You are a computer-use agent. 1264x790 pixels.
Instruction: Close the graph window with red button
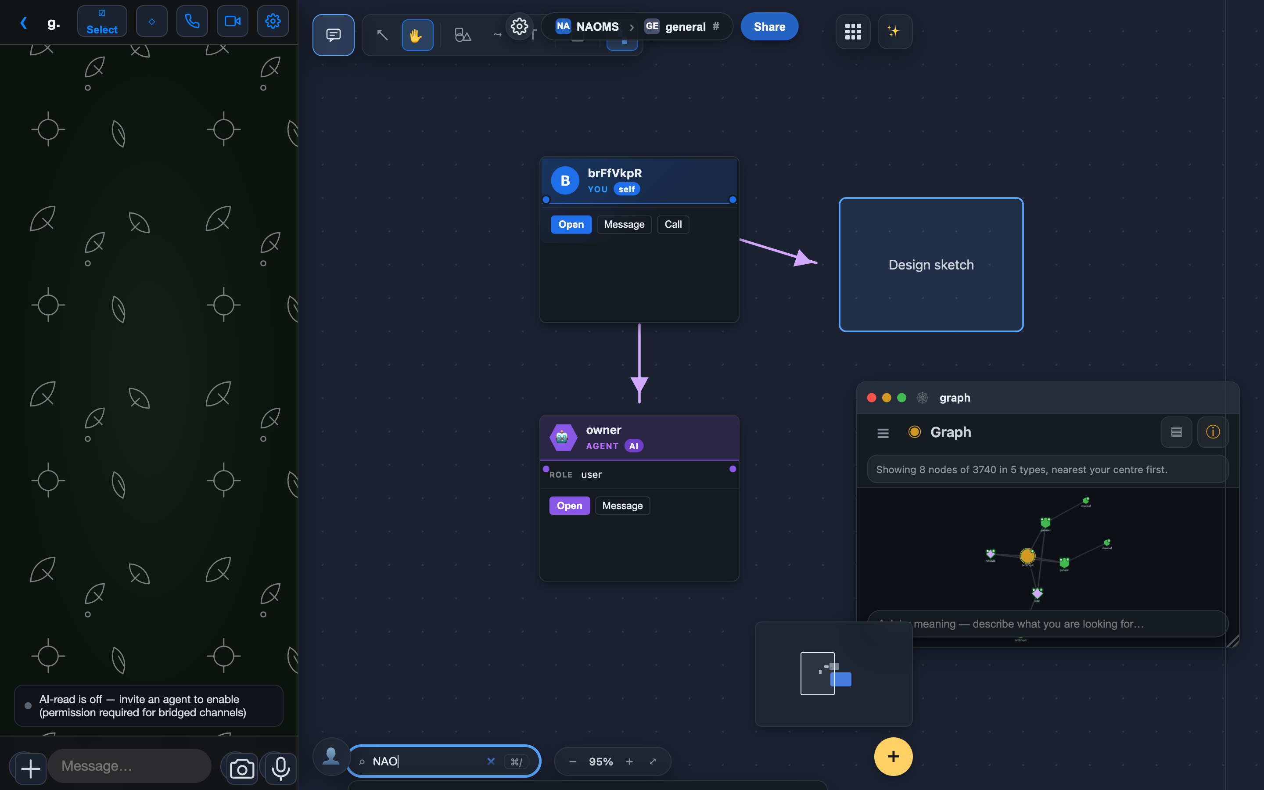point(872,398)
